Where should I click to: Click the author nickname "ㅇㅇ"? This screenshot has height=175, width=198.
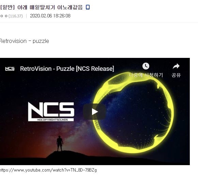click(4, 16)
